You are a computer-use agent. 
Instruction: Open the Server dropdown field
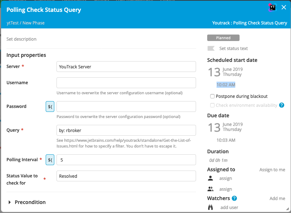126,67
